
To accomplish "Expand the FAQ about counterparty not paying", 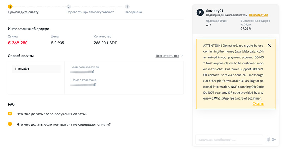I will 10,124.
